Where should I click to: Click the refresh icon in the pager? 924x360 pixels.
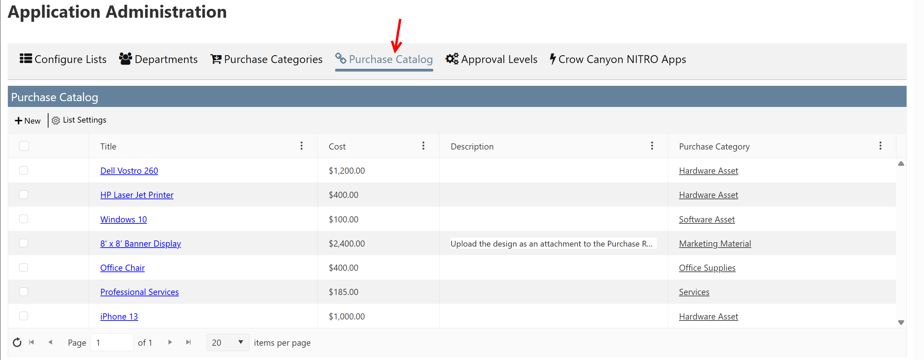(x=17, y=343)
